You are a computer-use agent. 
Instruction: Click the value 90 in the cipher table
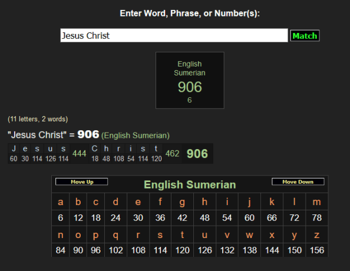click(78, 250)
